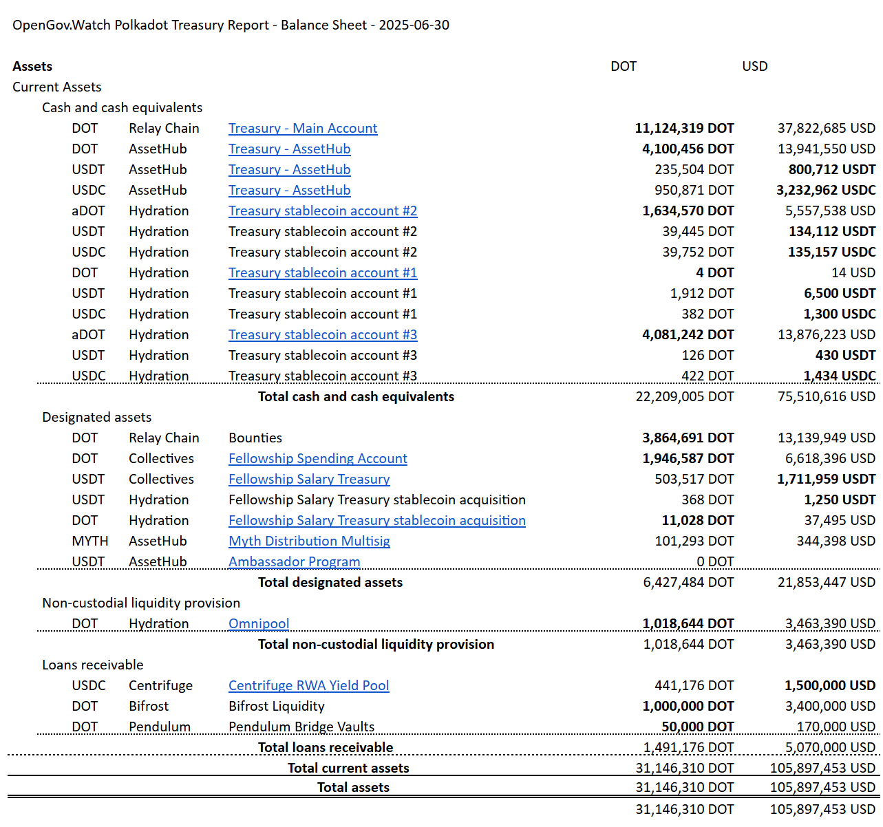Open Treasury - AssetHub link in the DOT row
Screen dimensions: 883x827
point(290,149)
